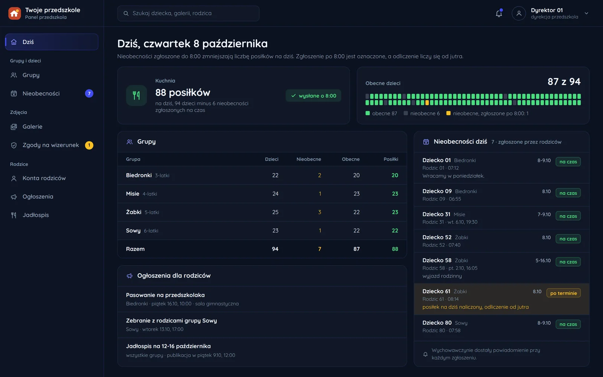Open Grupy in the sidebar
The width and height of the screenshot is (603, 377).
click(x=52, y=75)
